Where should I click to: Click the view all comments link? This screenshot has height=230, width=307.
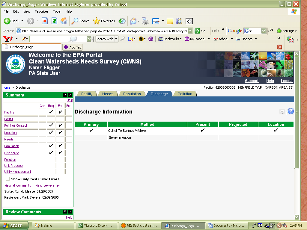(17, 185)
